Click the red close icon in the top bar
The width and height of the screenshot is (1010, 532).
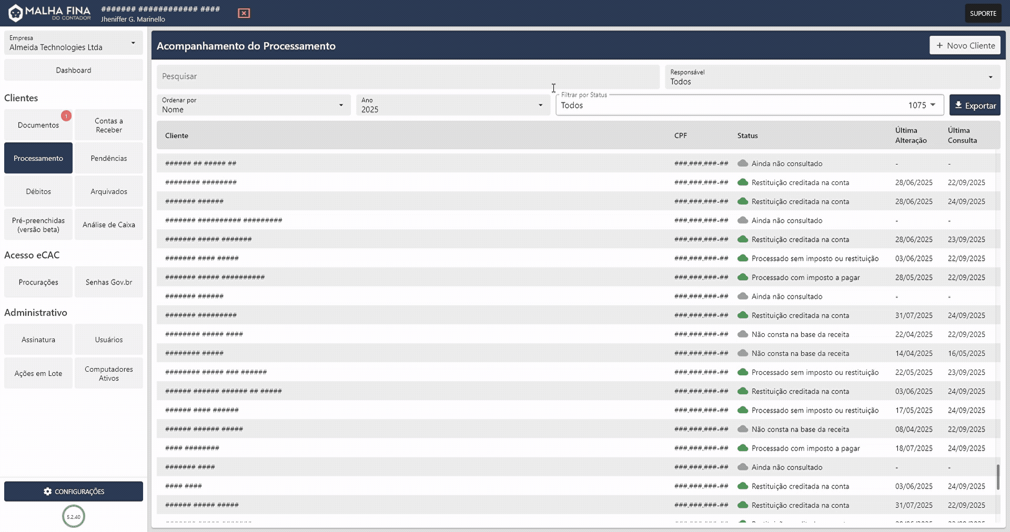[x=243, y=13]
